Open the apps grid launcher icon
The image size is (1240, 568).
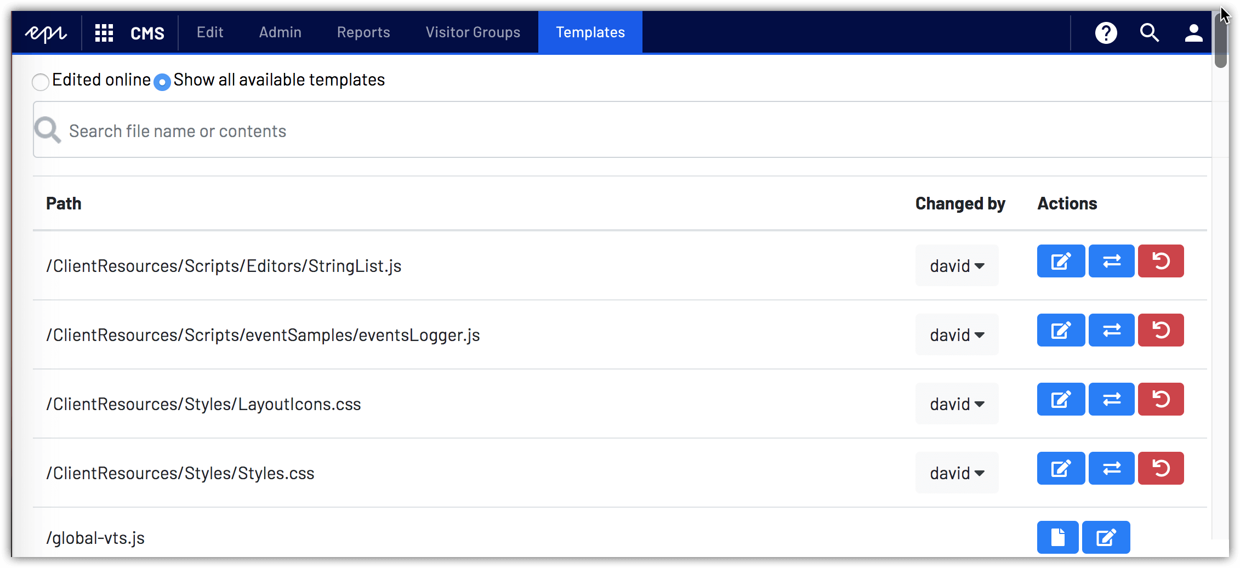(x=104, y=33)
